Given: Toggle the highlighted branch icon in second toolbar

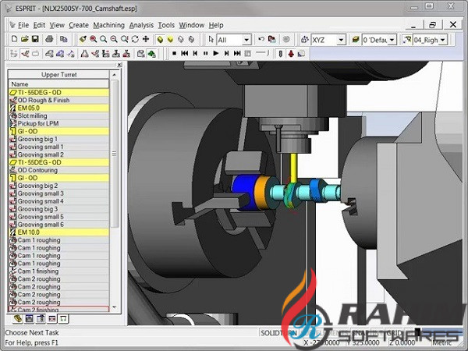Looking at the screenshot, I should [25, 54].
